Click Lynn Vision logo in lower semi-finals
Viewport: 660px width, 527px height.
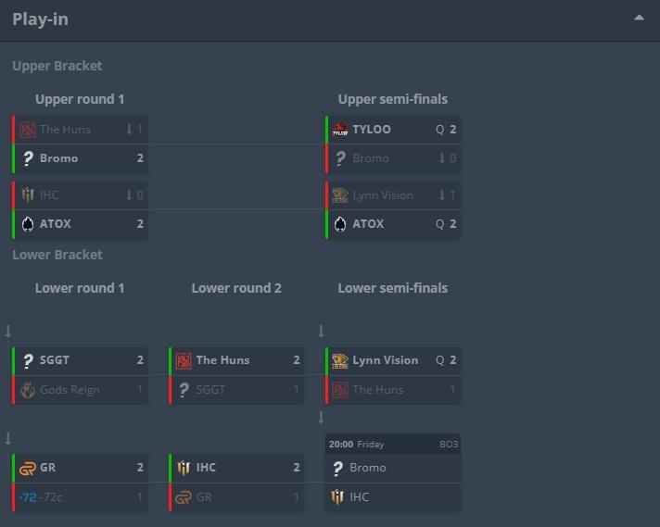pyautogui.click(x=339, y=360)
